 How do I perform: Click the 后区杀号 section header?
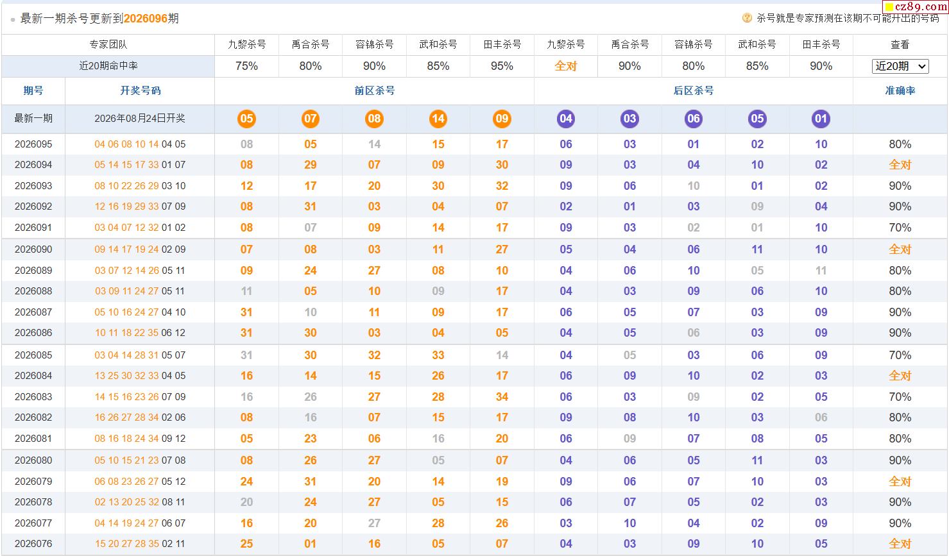694,91
